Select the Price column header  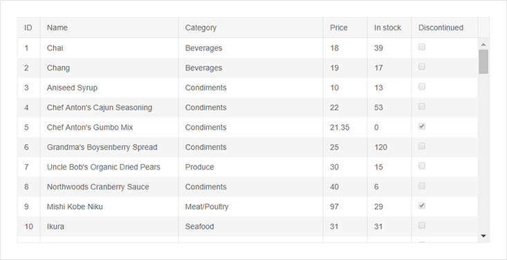(x=345, y=28)
